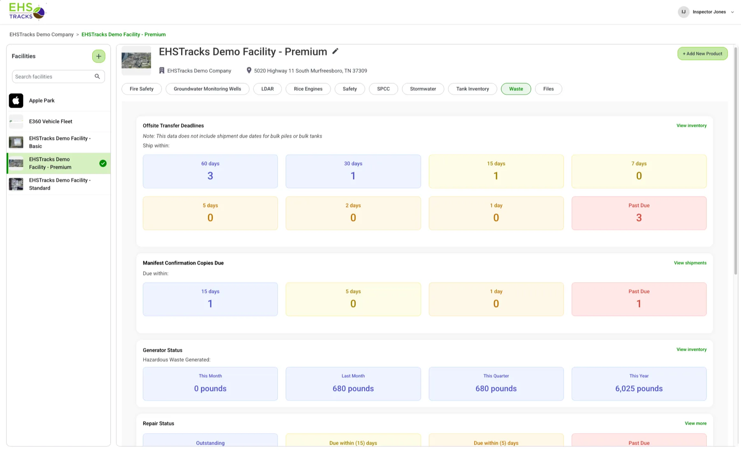Open the Inspector Jones account dropdown arrow
This screenshot has height=451, width=741.
(732, 12)
